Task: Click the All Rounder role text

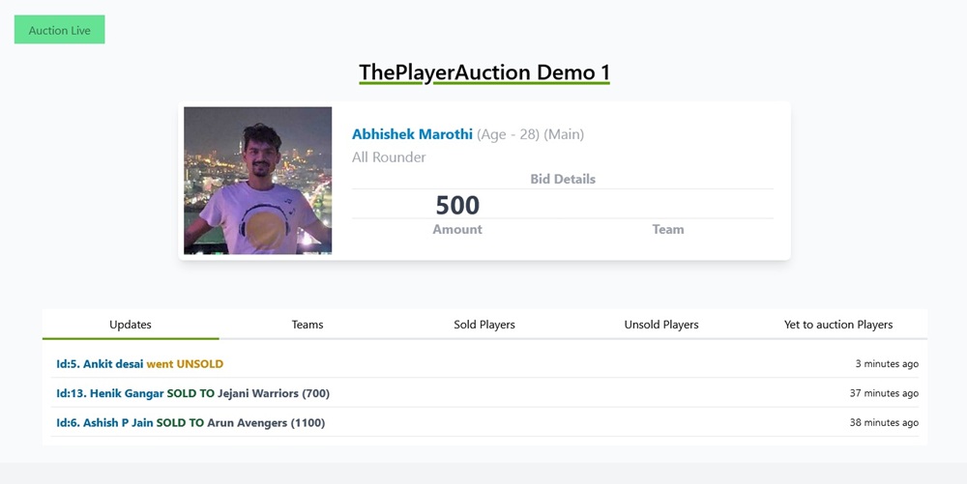Action: tap(389, 157)
